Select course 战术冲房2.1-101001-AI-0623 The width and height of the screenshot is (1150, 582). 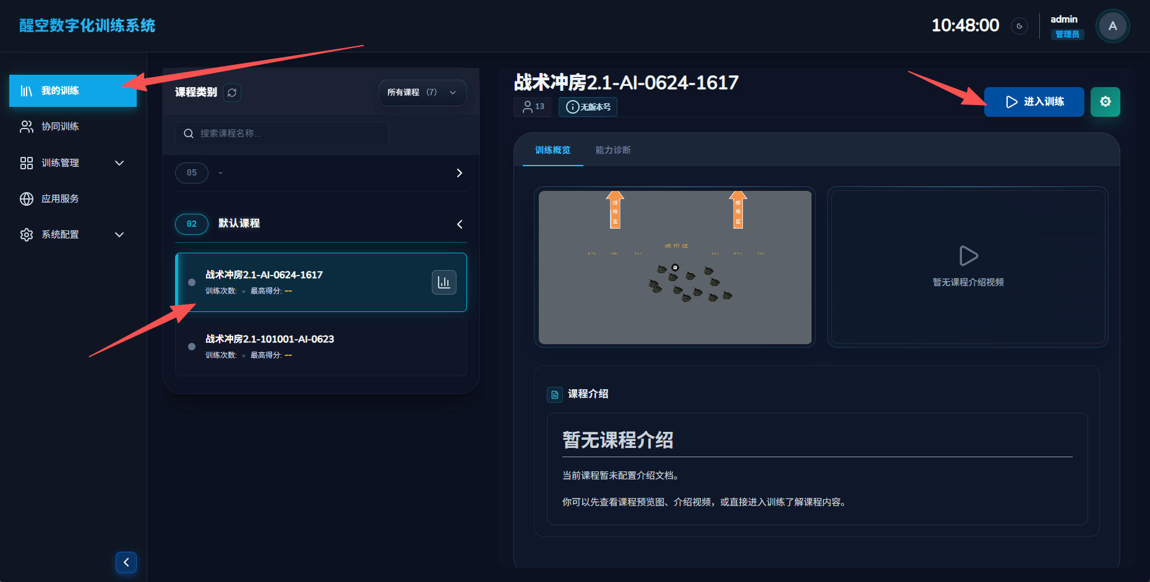click(321, 347)
